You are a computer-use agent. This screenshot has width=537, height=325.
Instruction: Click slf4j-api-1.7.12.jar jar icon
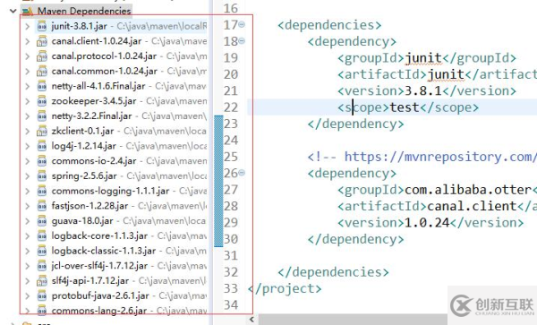42,281
